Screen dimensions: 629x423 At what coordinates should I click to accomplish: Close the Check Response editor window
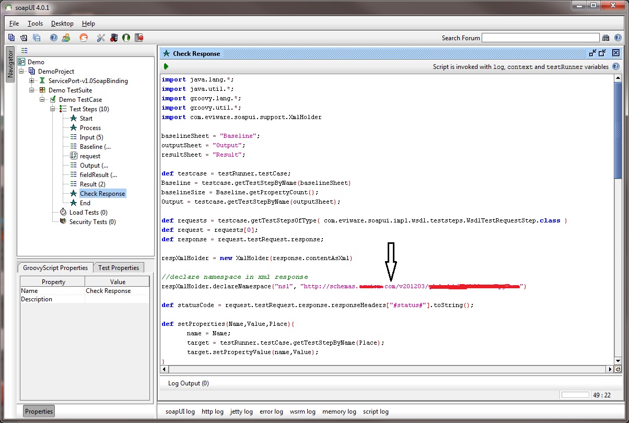pyautogui.click(x=616, y=53)
